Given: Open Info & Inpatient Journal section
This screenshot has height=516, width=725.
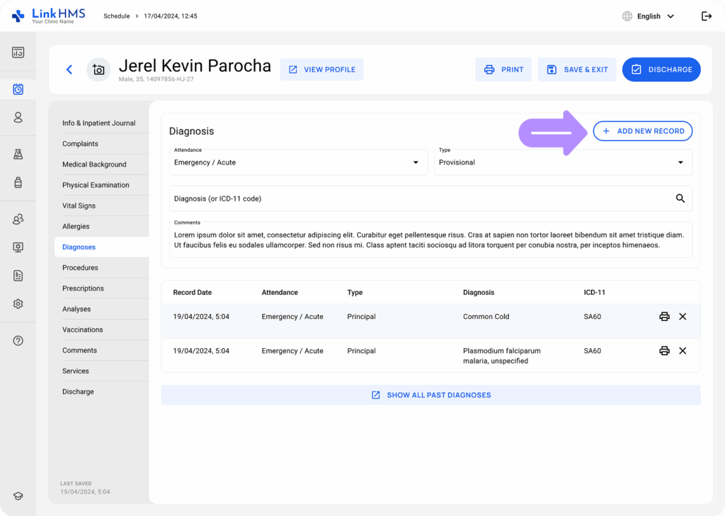Looking at the screenshot, I should (99, 123).
